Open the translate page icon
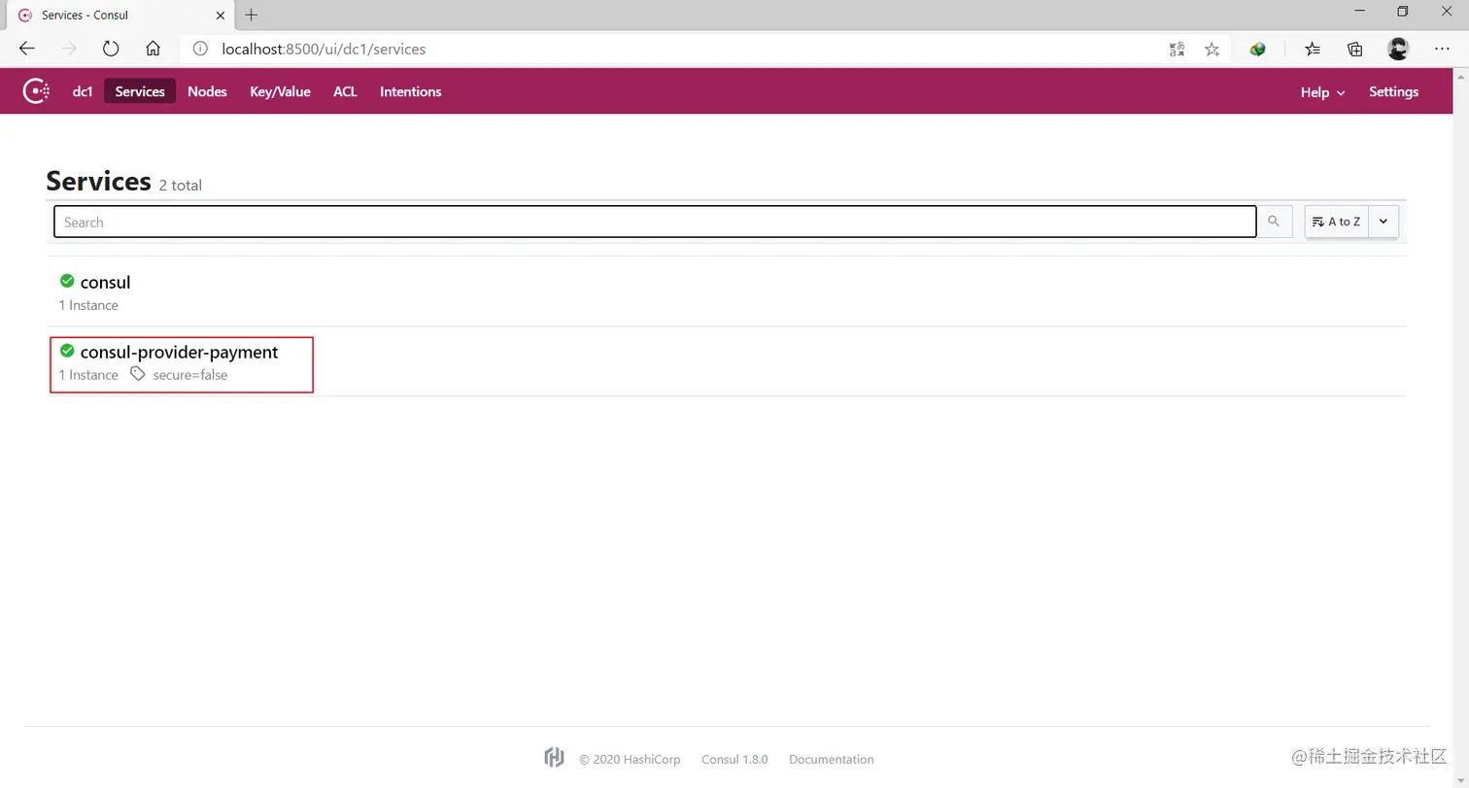This screenshot has height=788, width=1469. pos(1177,49)
